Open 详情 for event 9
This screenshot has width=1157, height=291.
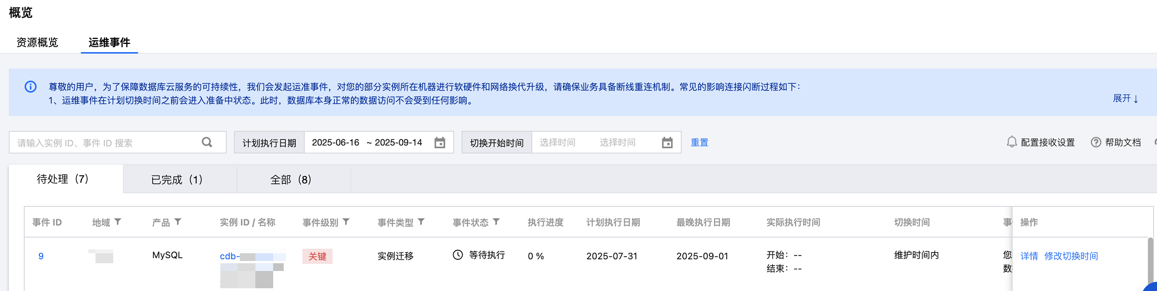pos(1029,256)
